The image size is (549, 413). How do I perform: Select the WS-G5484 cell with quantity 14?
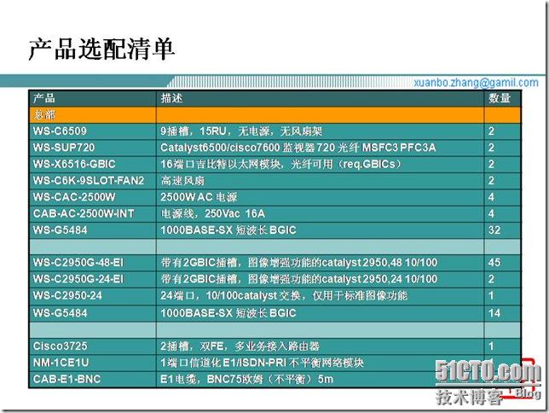point(92,313)
